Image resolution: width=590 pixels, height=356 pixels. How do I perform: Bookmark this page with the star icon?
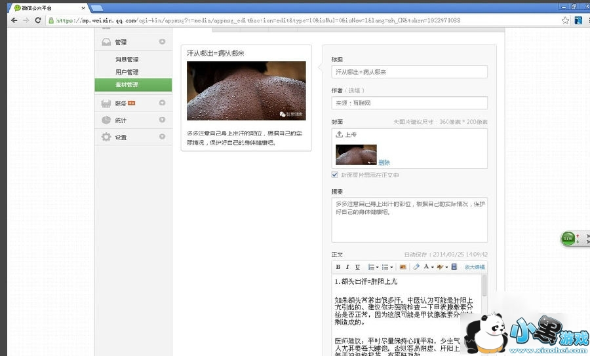(565, 20)
